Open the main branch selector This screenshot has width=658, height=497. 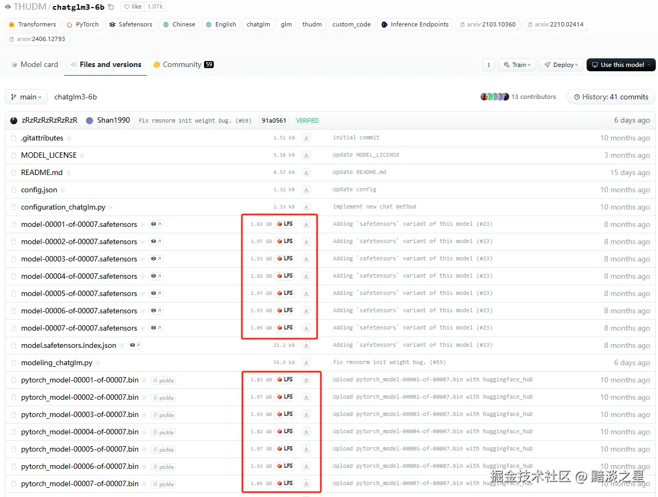click(x=26, y=97)
